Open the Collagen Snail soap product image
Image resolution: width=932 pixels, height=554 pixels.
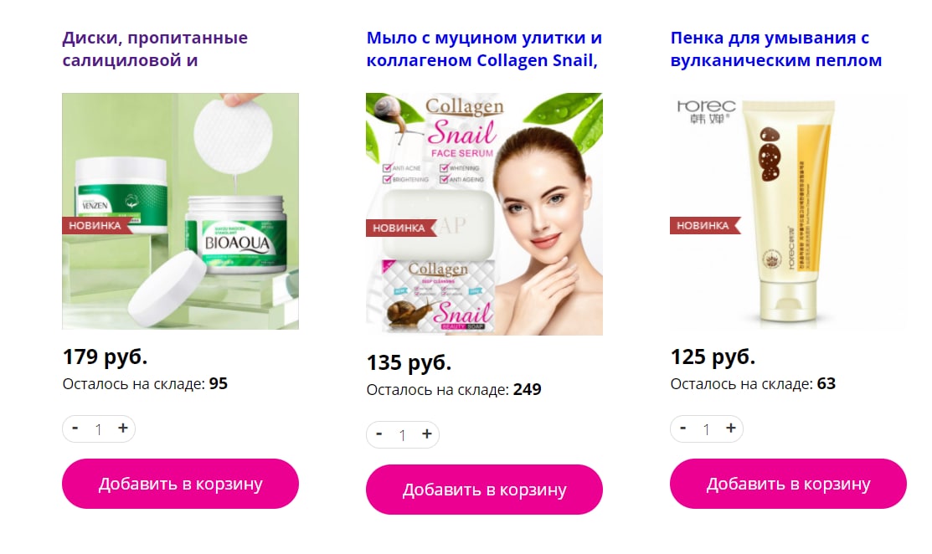(484, 213)
